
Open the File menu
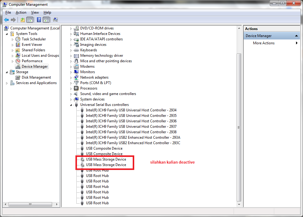click(8, 12)
